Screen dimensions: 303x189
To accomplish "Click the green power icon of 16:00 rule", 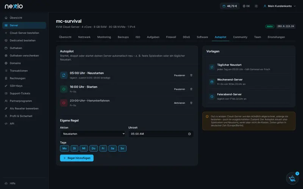I will [64, 89].
